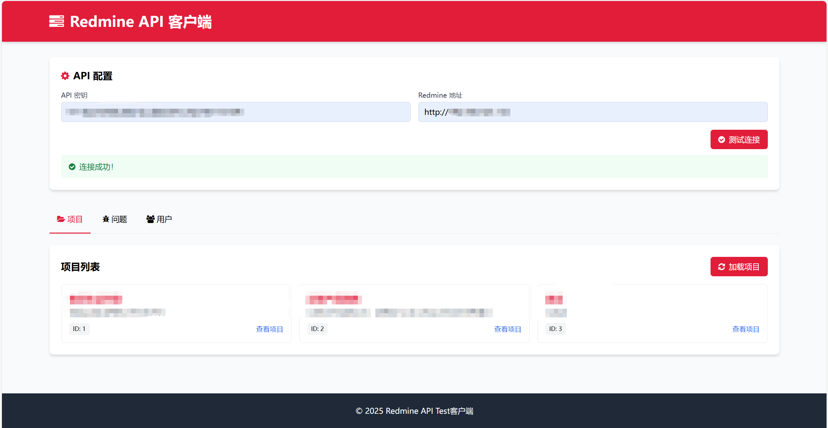Select the 项目 tab
This screenshot has width=828, height=428.
pyautogui.click(x=70, y=219)
